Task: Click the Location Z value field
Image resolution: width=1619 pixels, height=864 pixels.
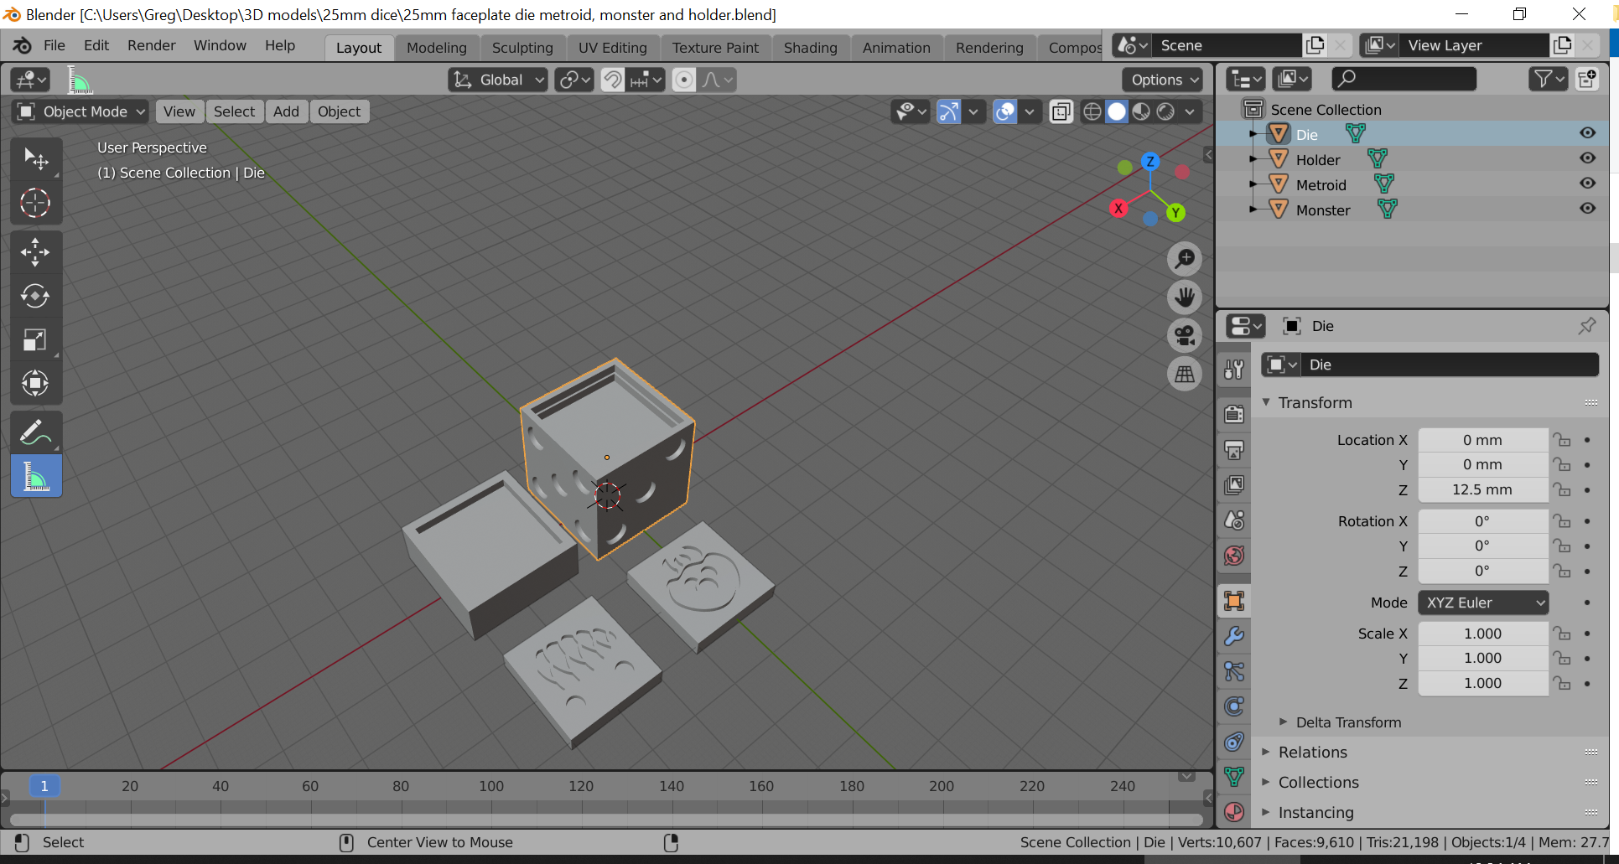Action: coord(1482,489)
